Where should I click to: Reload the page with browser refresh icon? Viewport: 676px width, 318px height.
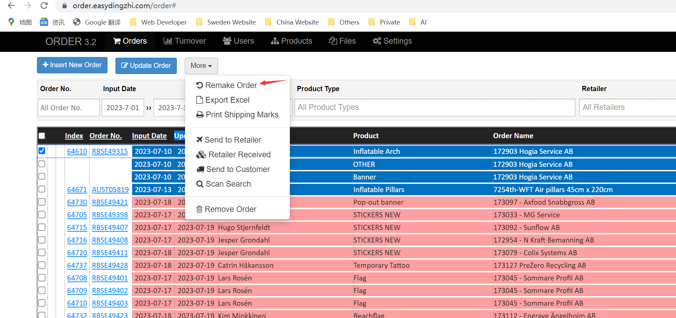(x=44, y=6)
